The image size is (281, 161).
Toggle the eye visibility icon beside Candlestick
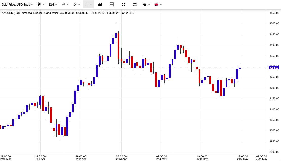62,13
